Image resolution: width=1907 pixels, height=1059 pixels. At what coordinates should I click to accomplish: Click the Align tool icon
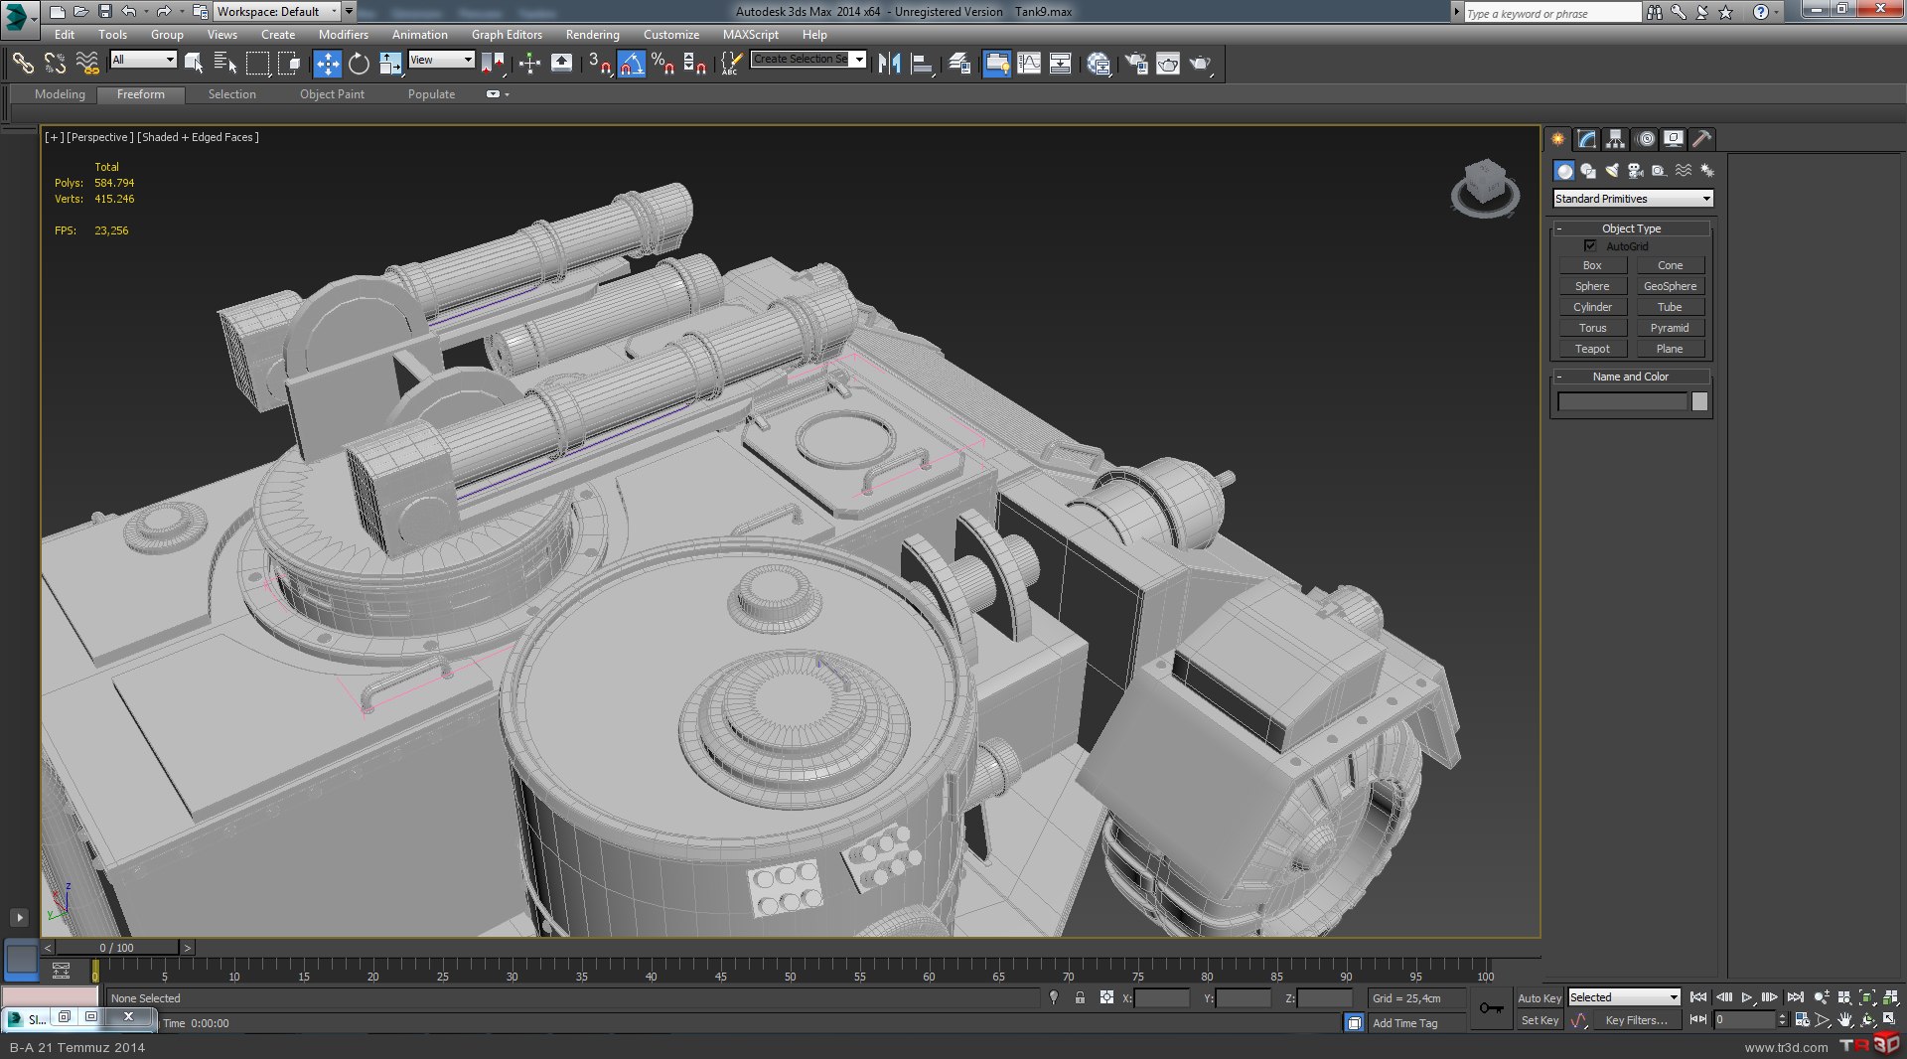(x=922, y=64)
